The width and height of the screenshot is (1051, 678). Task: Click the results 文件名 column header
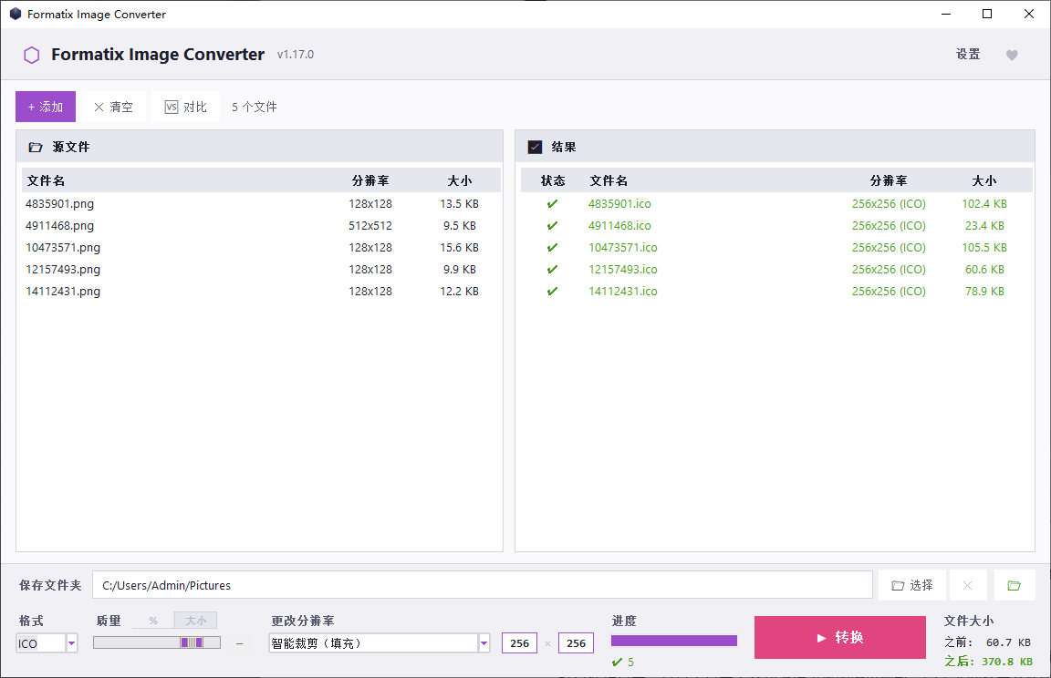click(609, 181)
